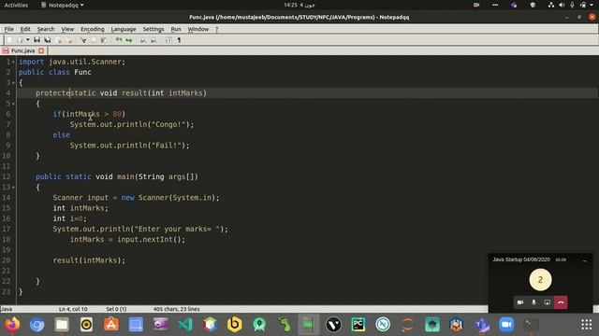Click the Zoom In toolbar icon
The image size is (599, 336).
click(x=143, y=40)
